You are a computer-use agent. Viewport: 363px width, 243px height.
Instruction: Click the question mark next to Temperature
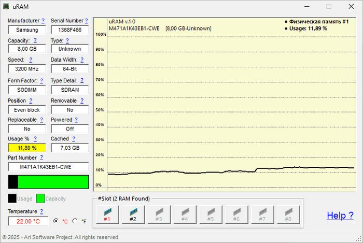click(41, 211)
